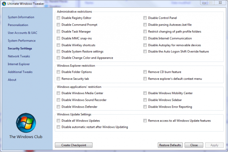Image resolution: width=228 pixels, height=152 pixels.
Task: Enable Disable Registry Editor checkbox
Action: pyautogui.click(x=58, y=18)
